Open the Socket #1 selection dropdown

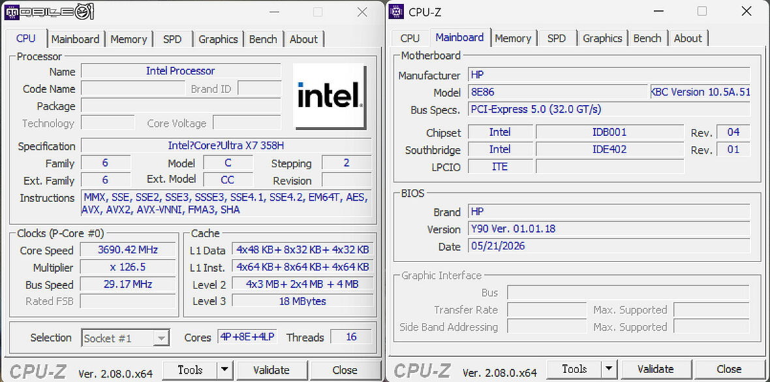coord(126,338)
